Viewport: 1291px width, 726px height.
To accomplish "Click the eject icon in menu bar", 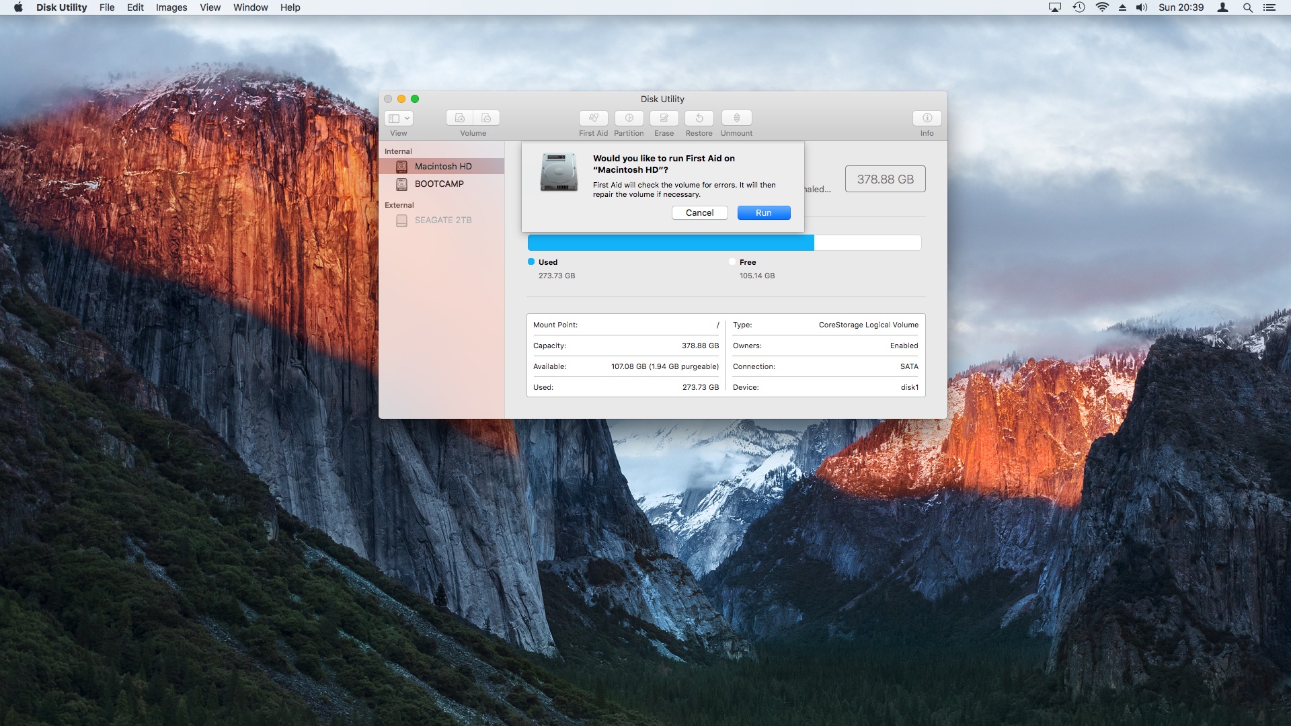I will pyautogui.click(x=1122, y=7).
